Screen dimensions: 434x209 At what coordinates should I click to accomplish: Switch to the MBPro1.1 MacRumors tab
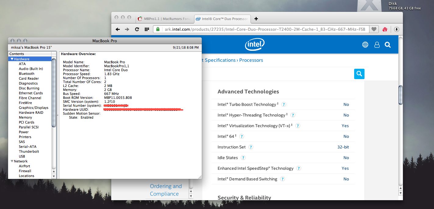pyautogui.click(x=164, y=19)
